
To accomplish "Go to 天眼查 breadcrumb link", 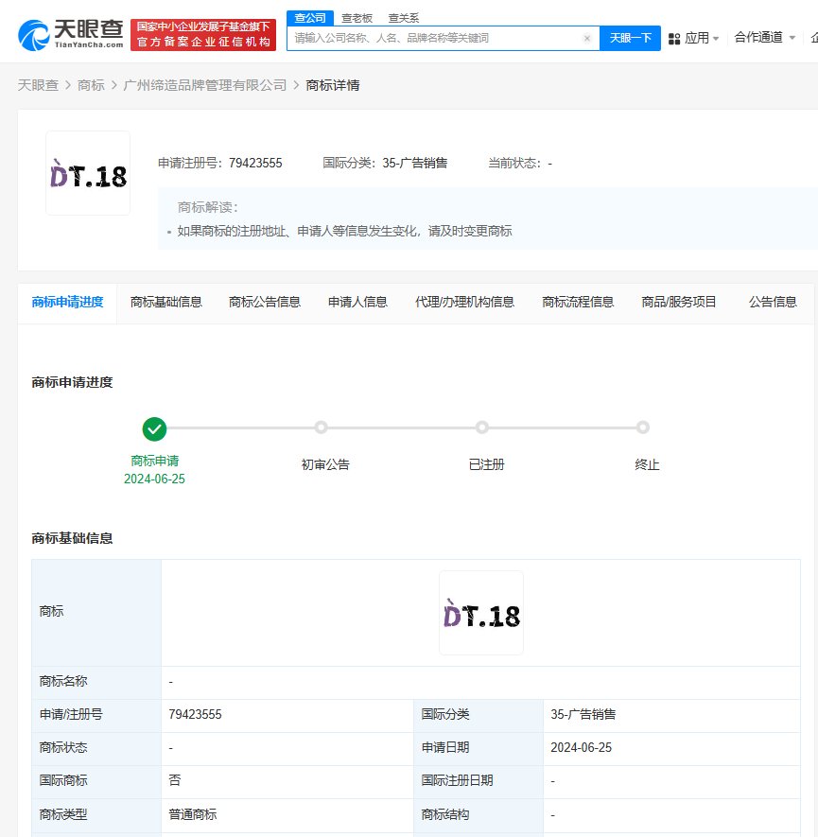I will coord(38,85).
